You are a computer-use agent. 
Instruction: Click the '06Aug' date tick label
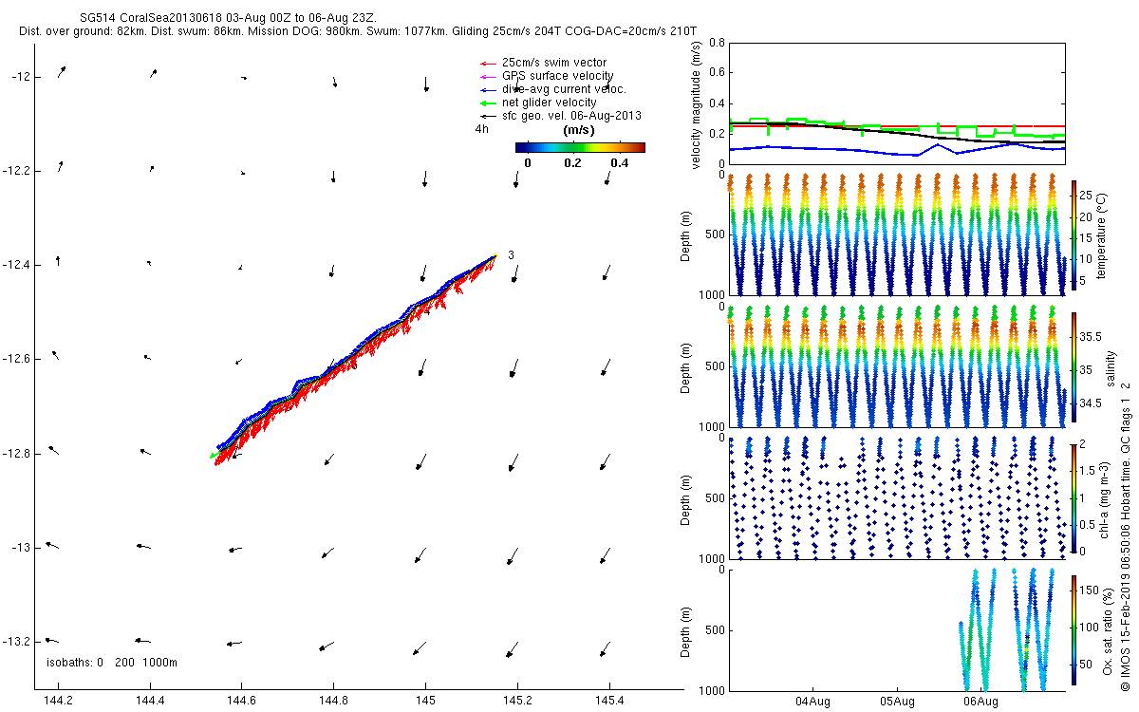tap(980, 701)
